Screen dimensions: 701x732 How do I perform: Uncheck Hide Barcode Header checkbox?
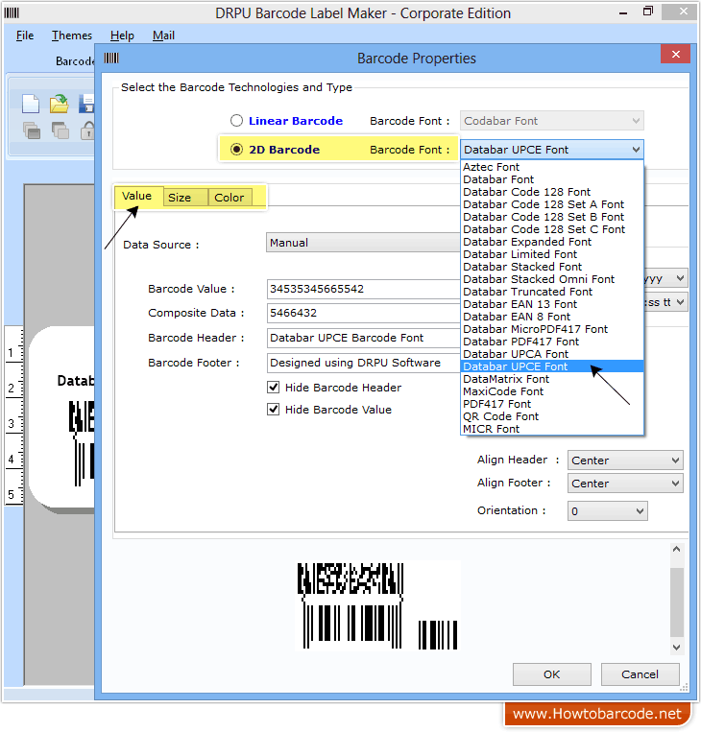click(273, 388)
